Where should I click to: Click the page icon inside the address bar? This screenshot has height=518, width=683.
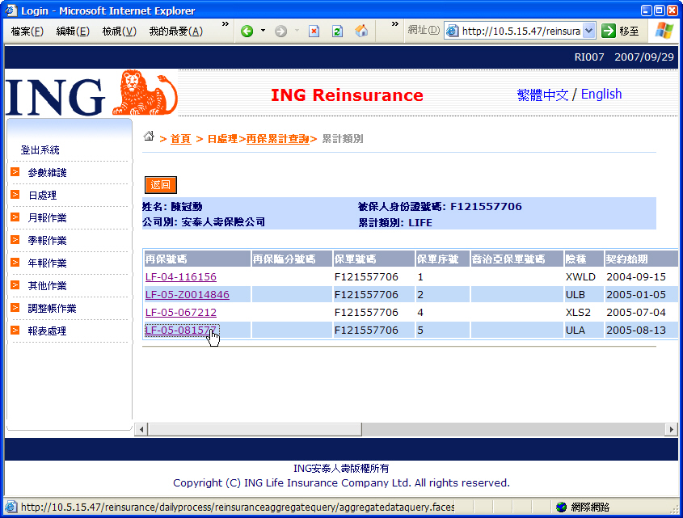click(452, 31)
